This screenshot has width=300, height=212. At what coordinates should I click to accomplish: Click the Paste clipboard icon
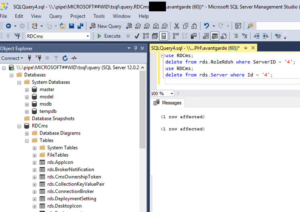pyautogui.click(x=194, y=26)
